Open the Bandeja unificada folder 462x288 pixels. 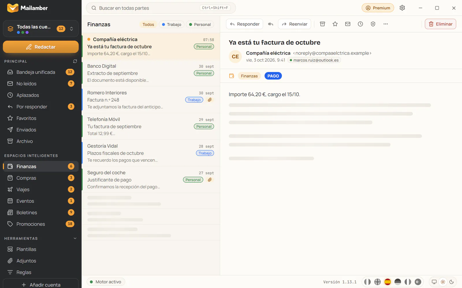tap(40, 72)
